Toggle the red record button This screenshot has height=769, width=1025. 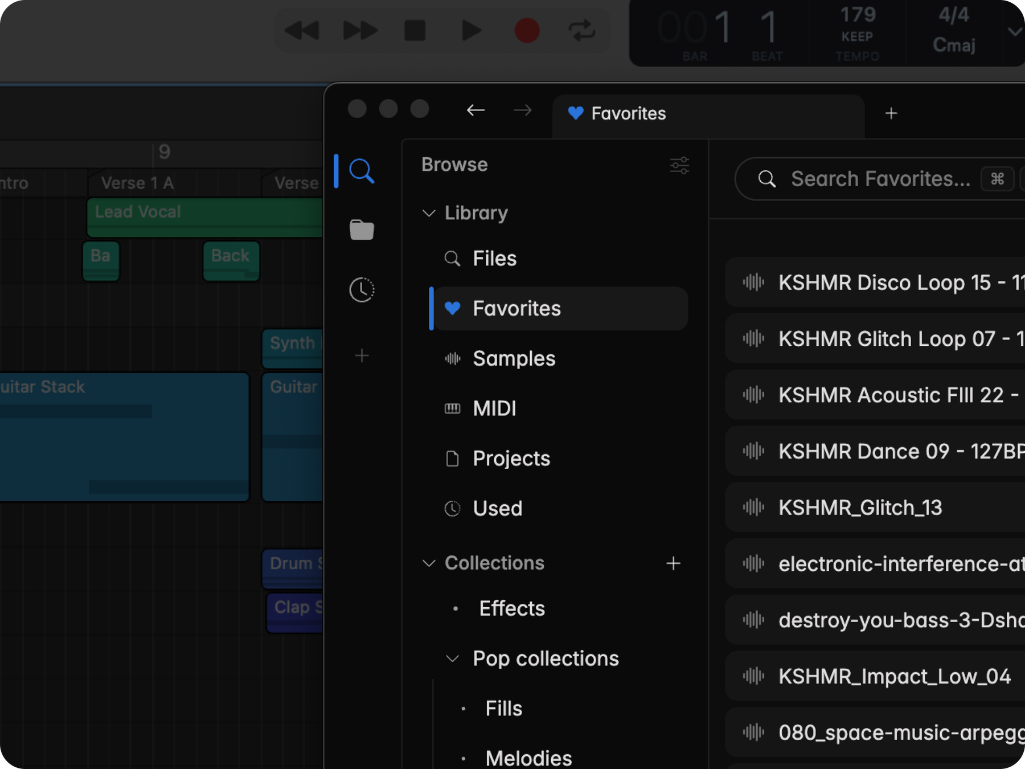527,30
